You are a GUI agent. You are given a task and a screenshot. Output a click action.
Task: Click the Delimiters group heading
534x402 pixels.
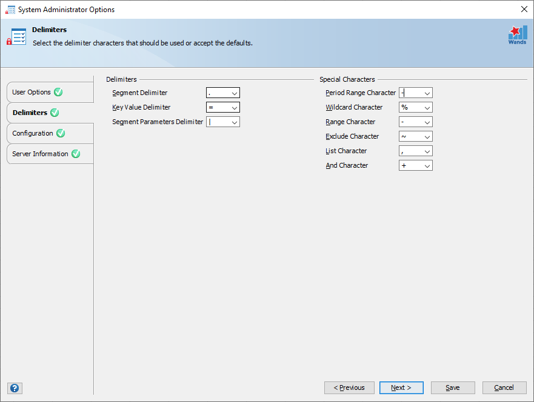coord(121,79)
